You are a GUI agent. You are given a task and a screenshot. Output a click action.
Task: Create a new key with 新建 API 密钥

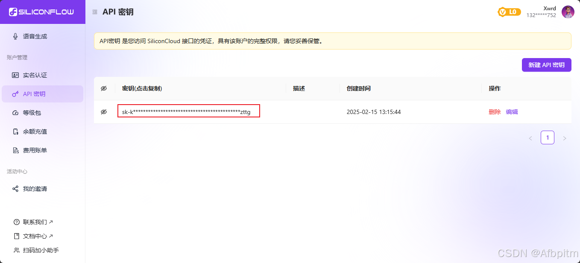click(546, 65)
